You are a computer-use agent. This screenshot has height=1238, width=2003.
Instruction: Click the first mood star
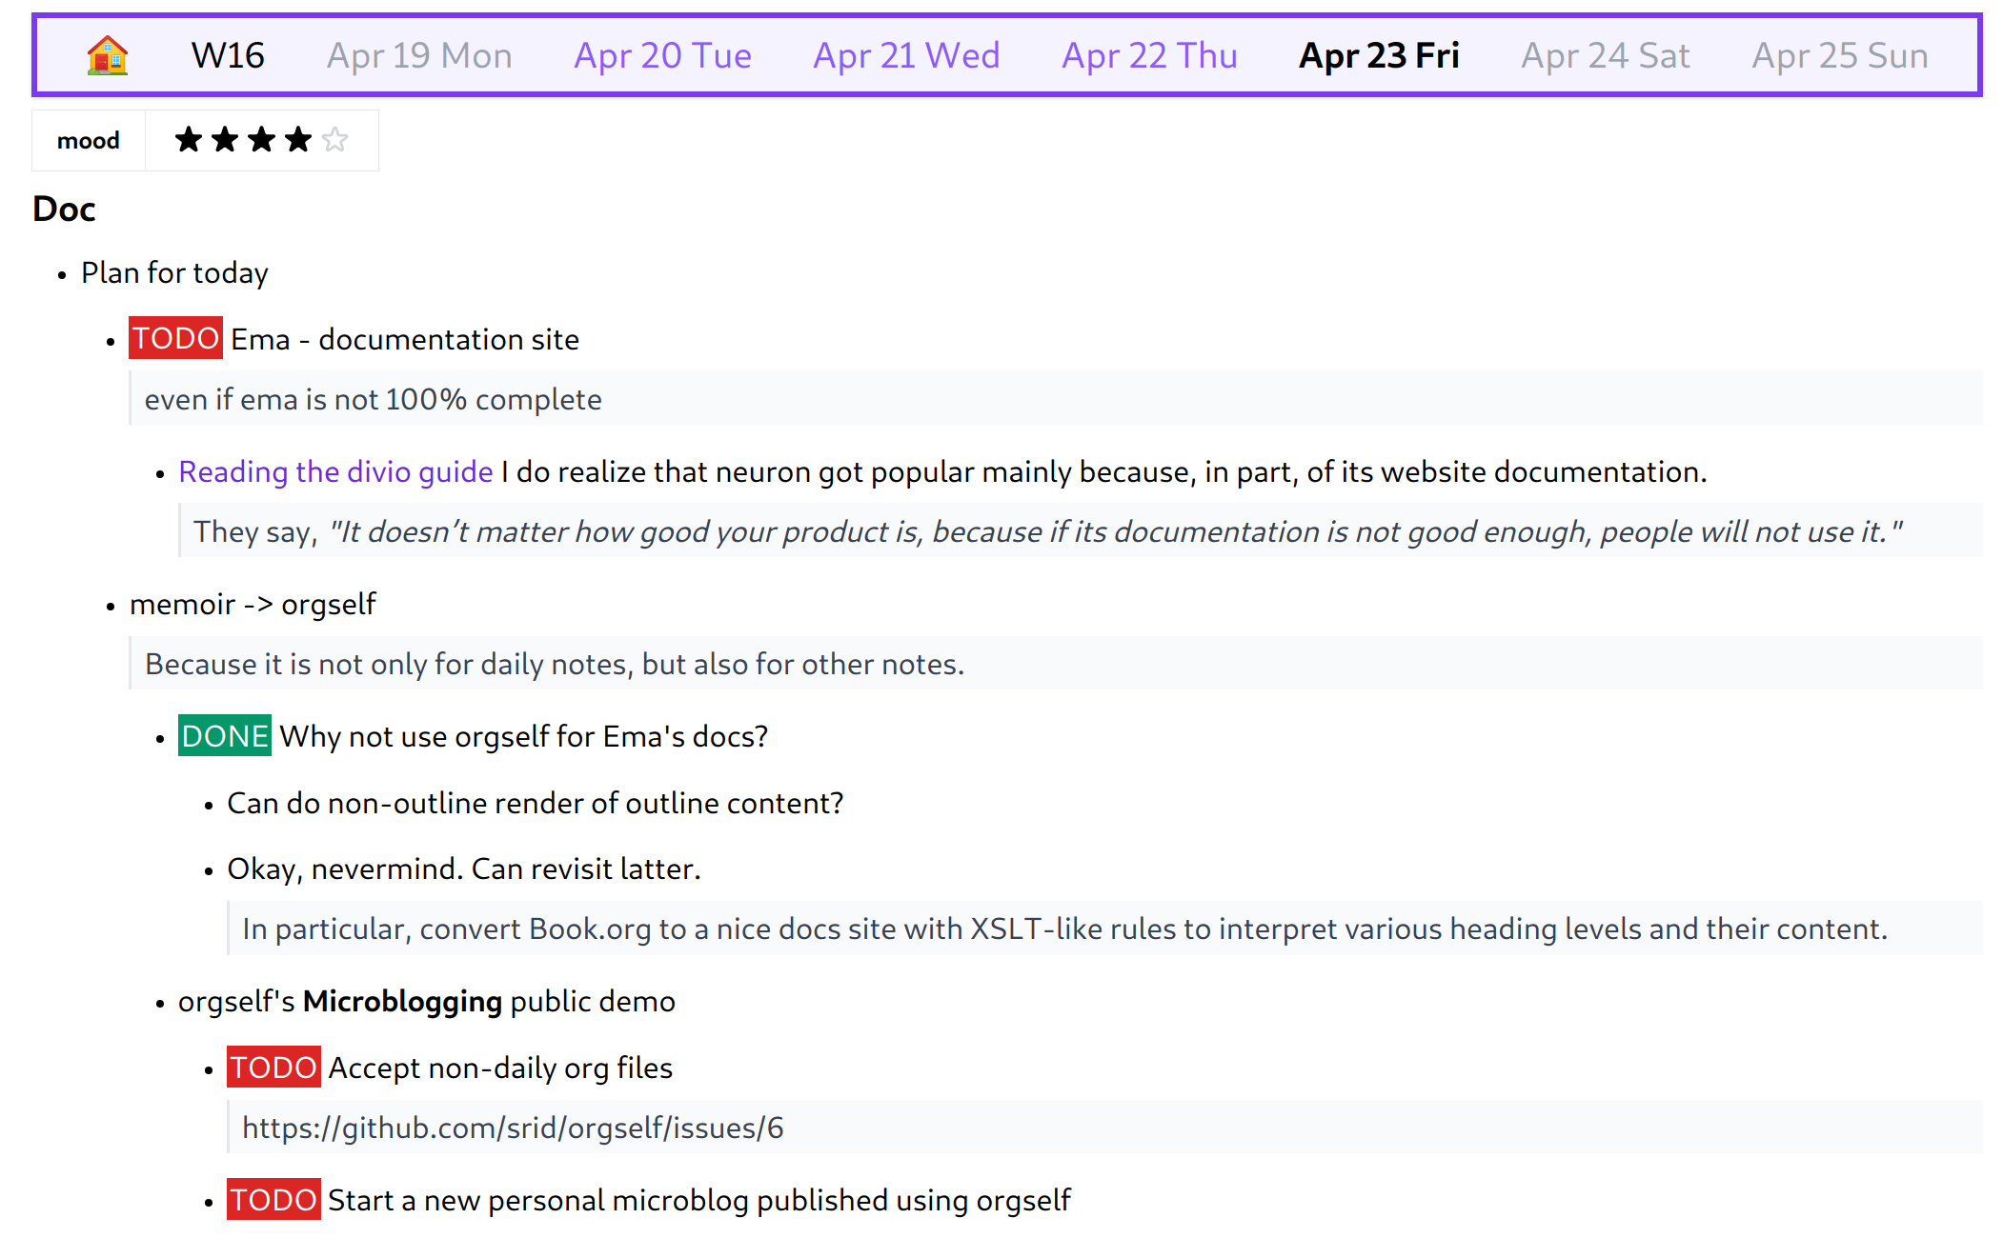(189, 140)
